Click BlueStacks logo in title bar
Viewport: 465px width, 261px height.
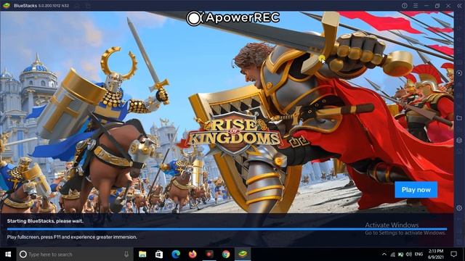pyautogui.click(x=7, y=6)
